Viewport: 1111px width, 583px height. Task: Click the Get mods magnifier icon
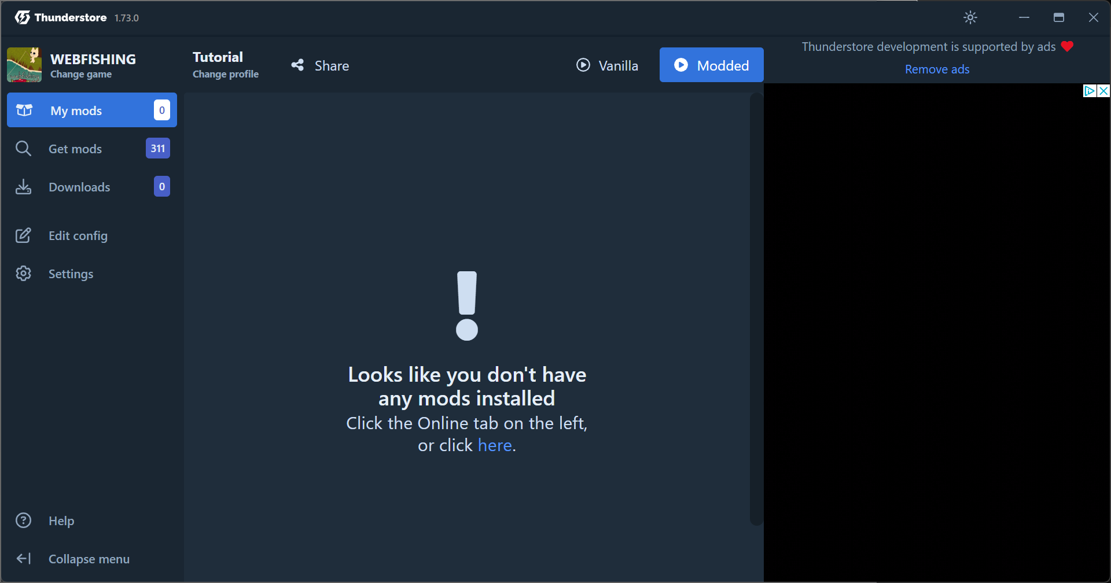[x=23, y=149]
